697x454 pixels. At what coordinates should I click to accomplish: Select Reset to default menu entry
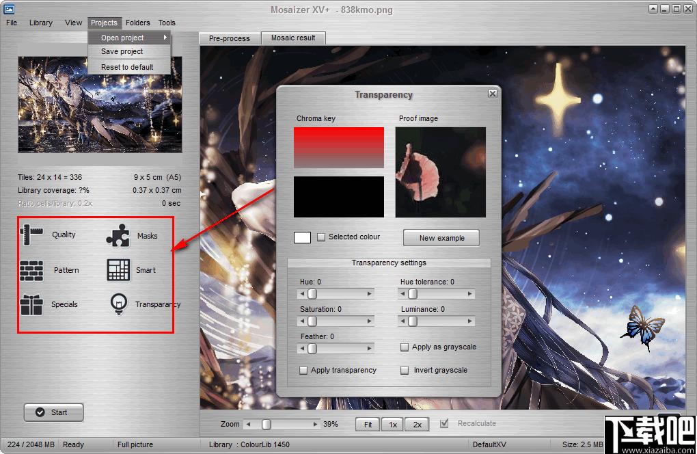tap(129, 67)
